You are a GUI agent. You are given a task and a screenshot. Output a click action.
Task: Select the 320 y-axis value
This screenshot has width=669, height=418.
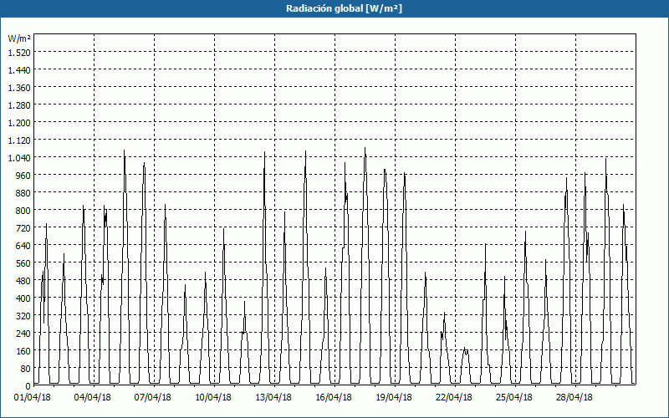coord(24,316)
